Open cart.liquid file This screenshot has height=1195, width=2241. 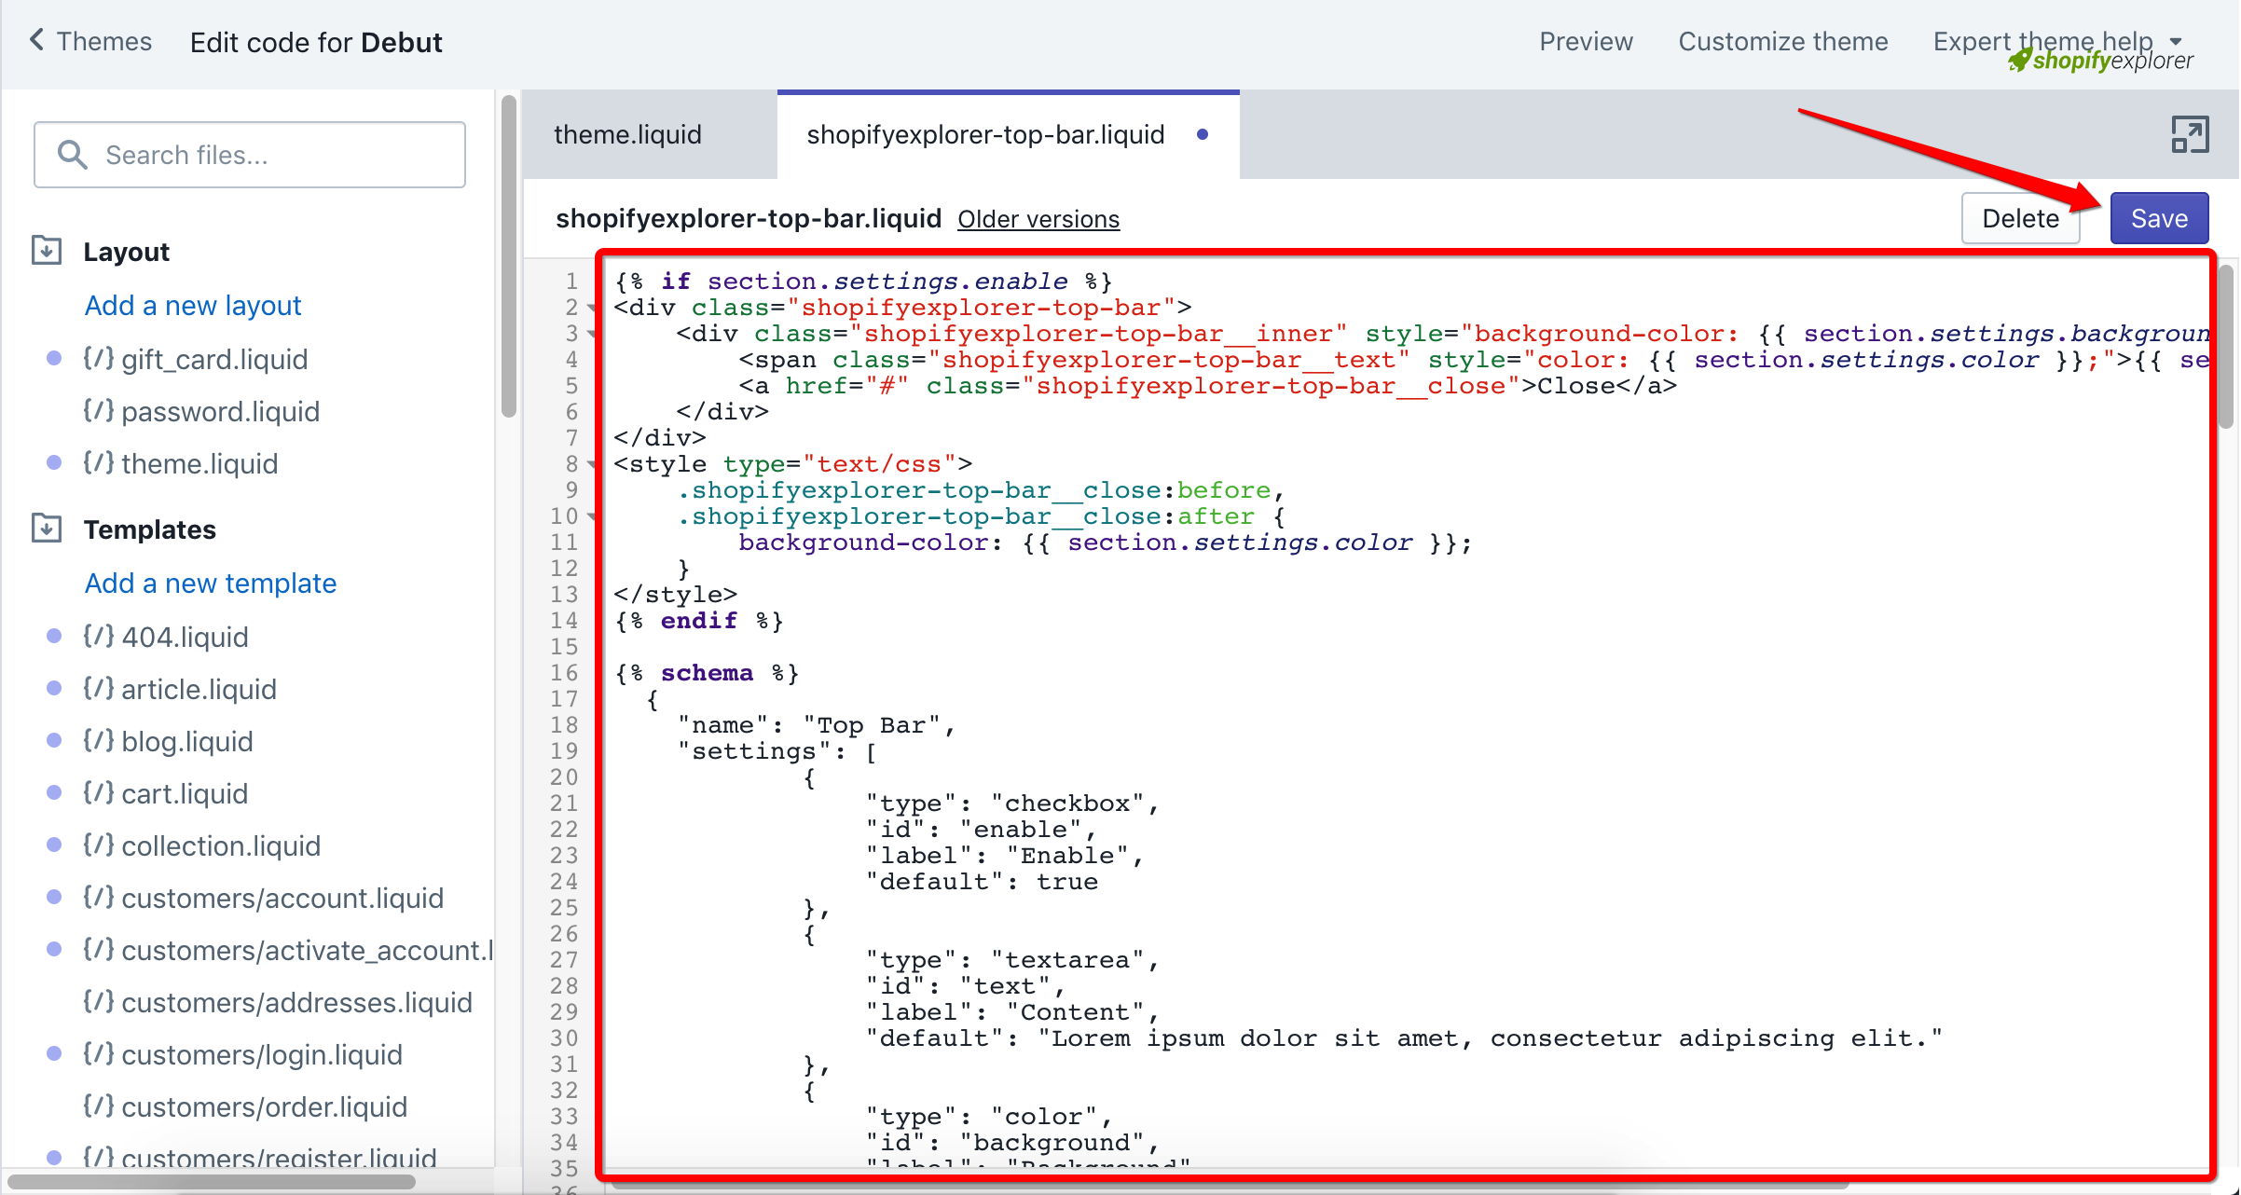coord(185,793)
